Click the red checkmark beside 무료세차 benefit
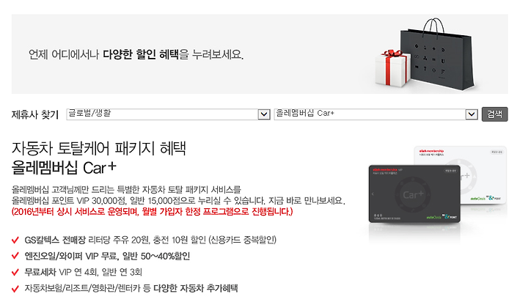 coord(15,272)
